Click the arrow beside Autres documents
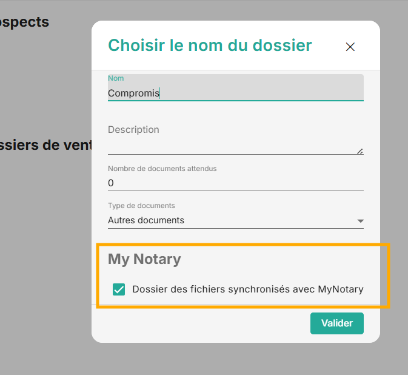 click(361, 221)
